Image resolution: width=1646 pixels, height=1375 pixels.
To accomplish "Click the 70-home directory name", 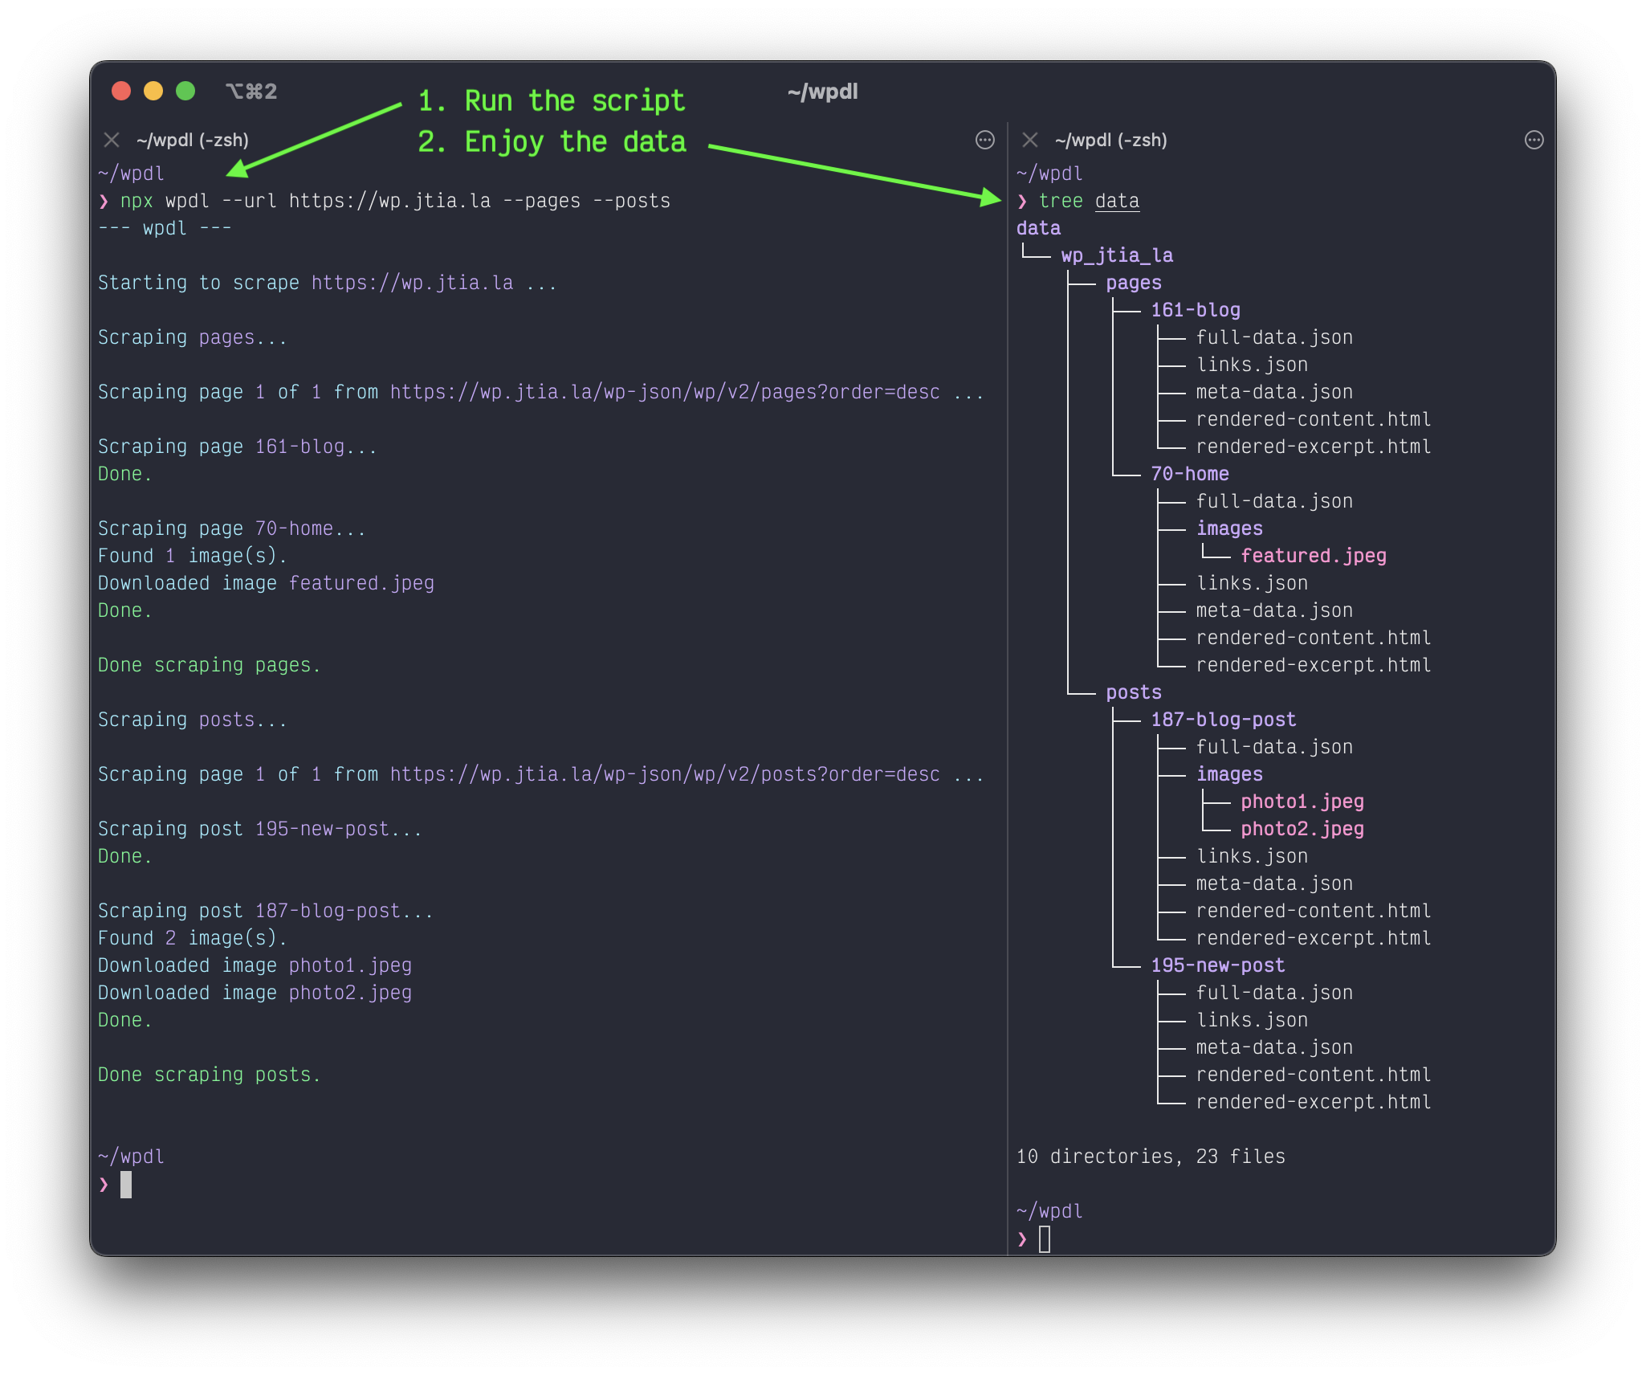I will [x=1189, y=474].
